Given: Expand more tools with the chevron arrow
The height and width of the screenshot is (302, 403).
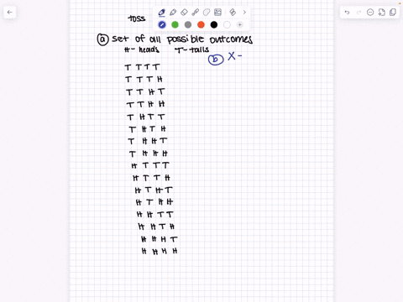Looking at the screenshot, I should click(244, 13).
